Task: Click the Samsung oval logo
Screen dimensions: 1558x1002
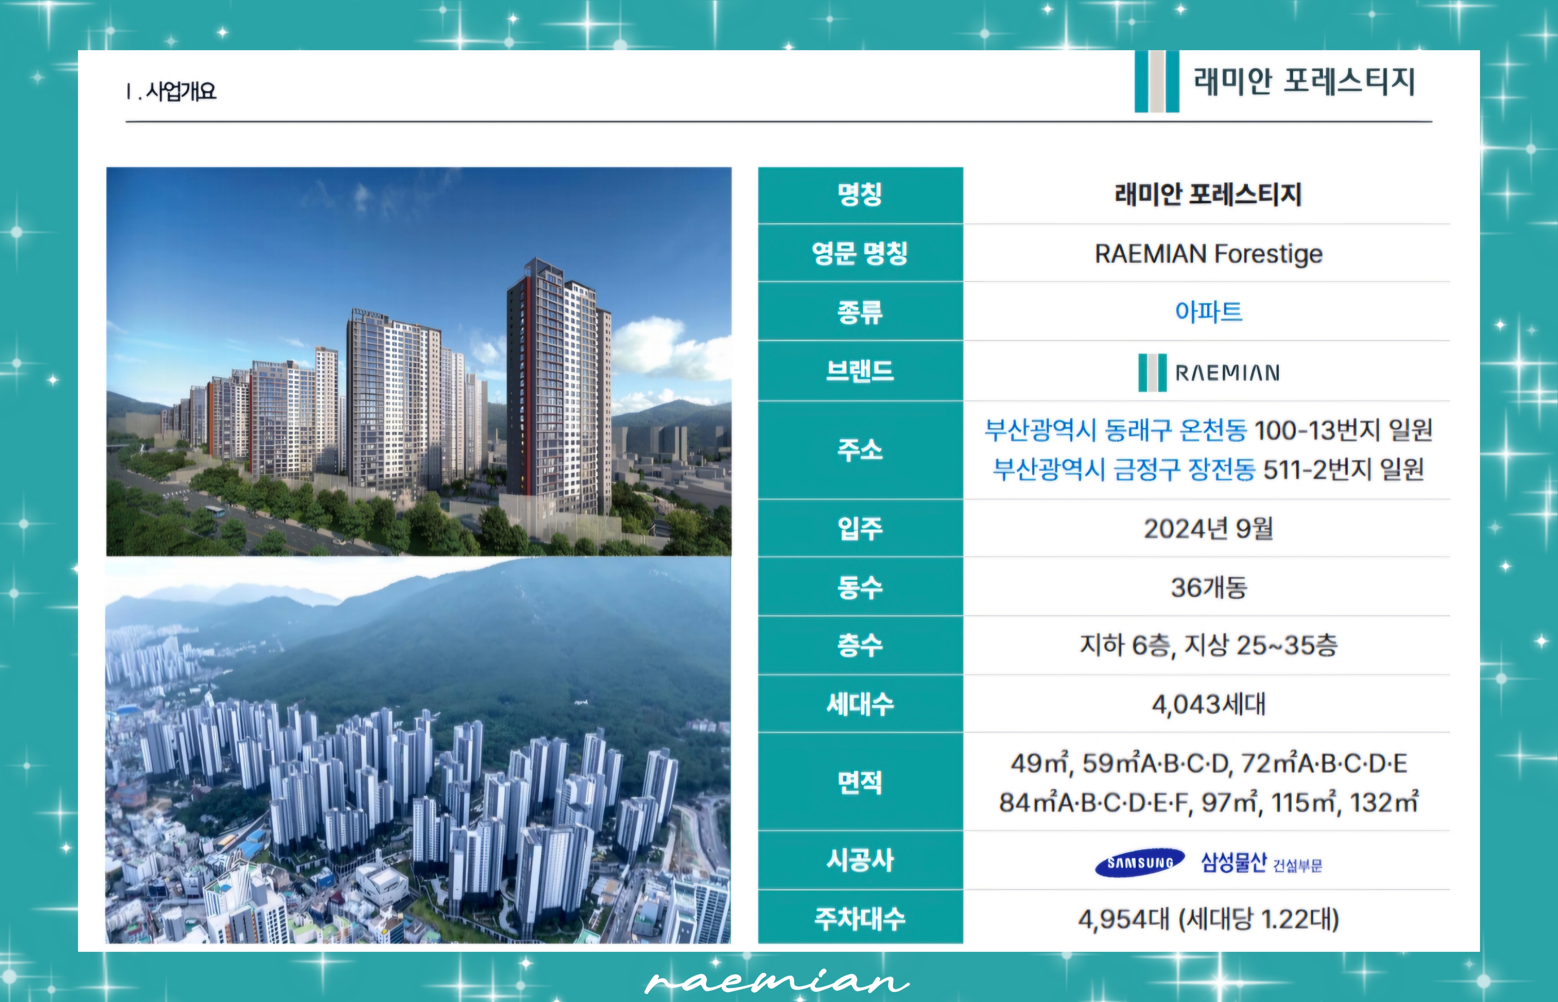Action: tap(1139, 863)
